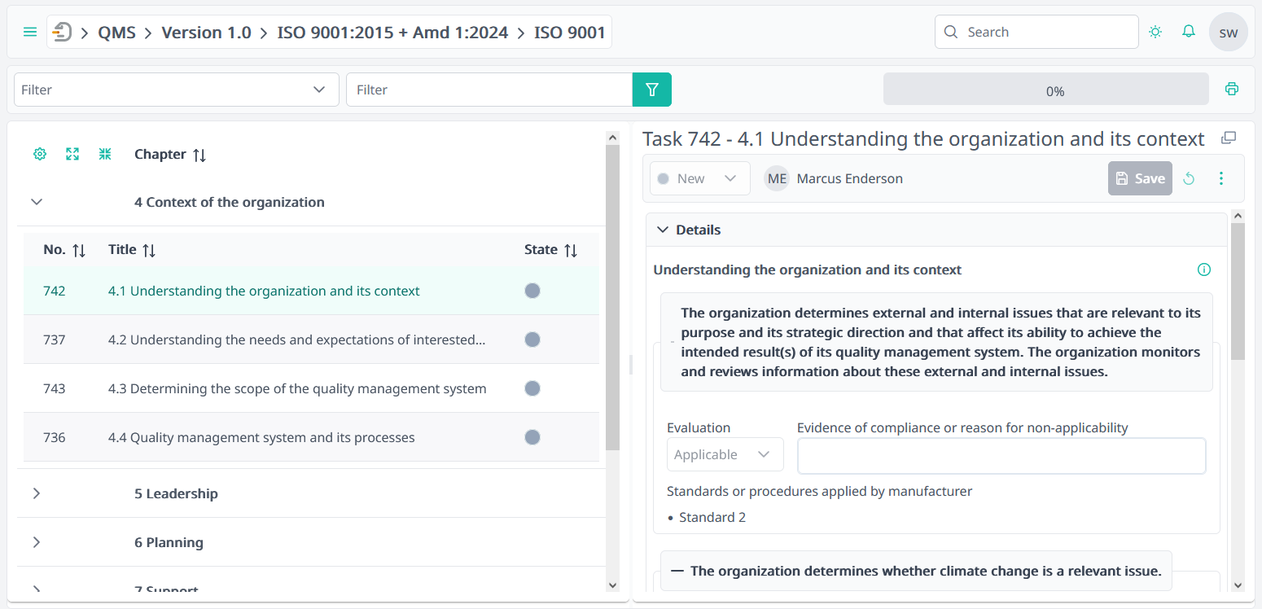Screen dimensions: 1262x609
Task: Open the hamburger navigation menu
Action: 30,33
